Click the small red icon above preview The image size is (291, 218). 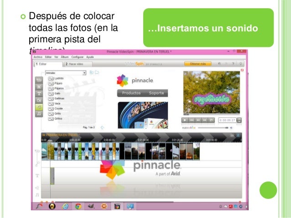coord(242,70)
